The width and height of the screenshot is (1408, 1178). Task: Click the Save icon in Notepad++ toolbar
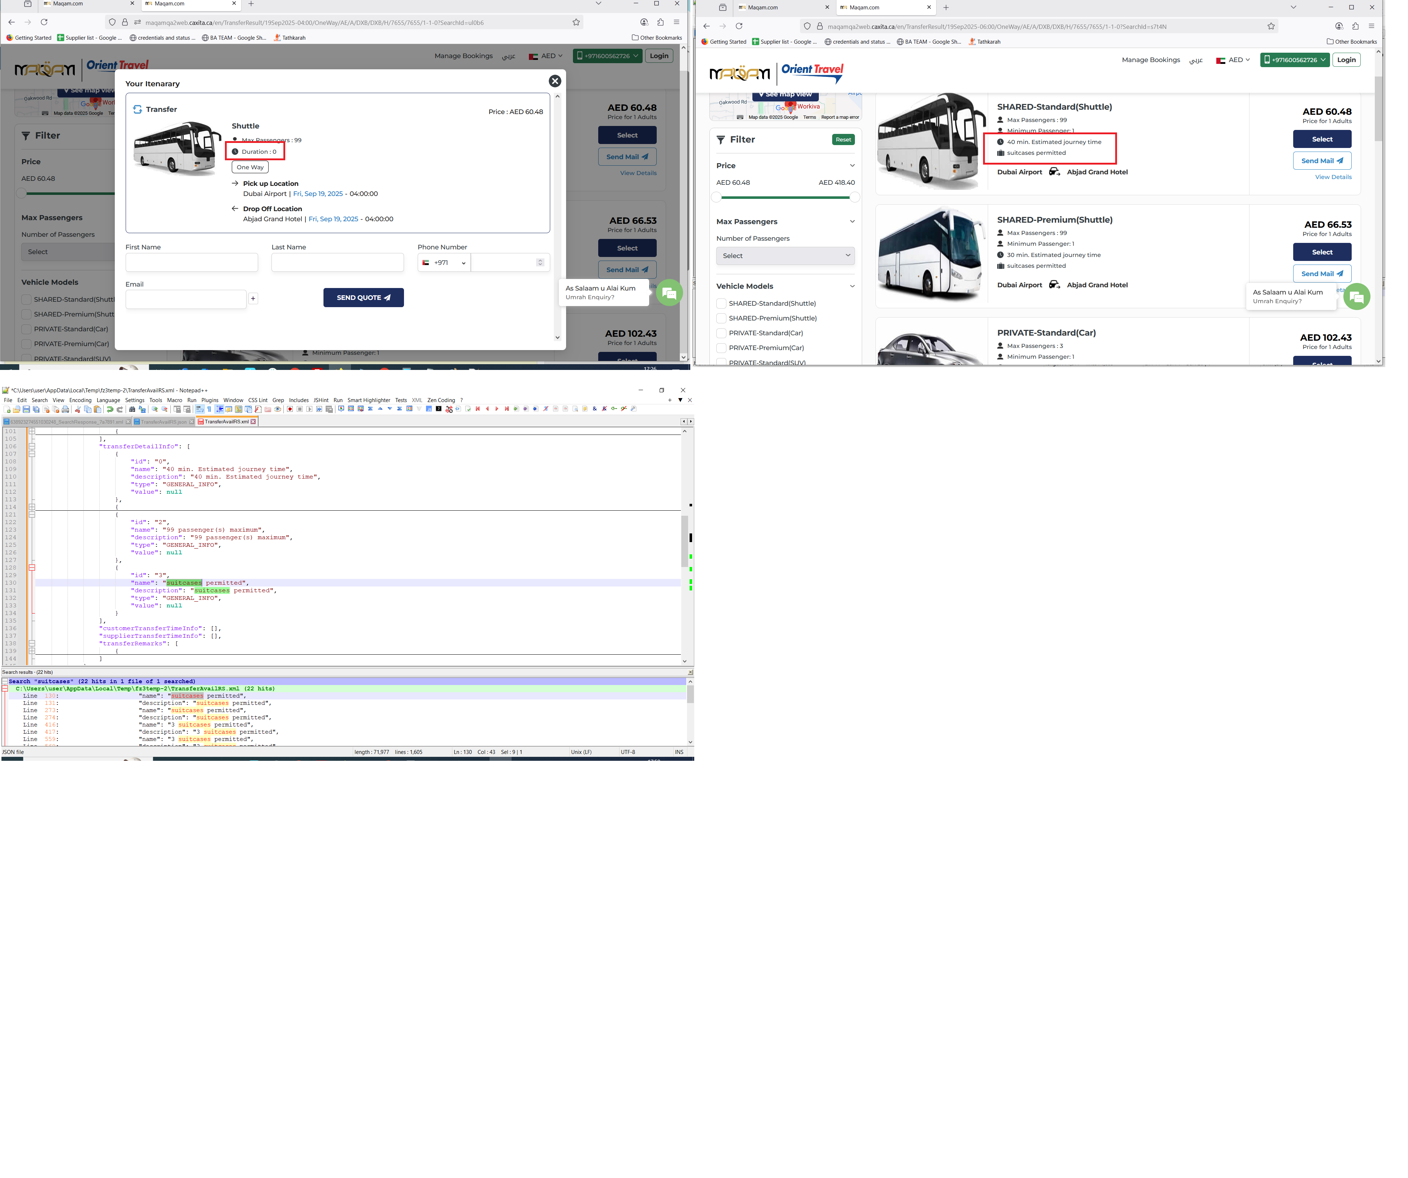pos(26,409)
